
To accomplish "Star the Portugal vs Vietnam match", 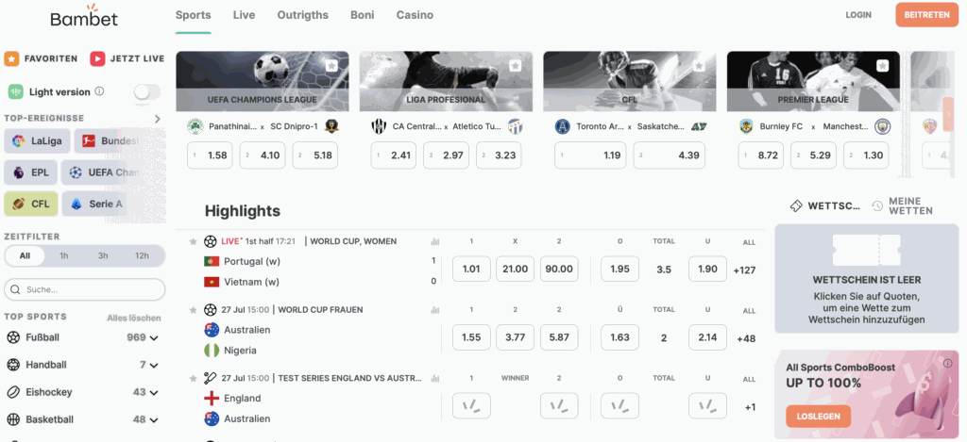I will pyautogui.click(x=193, y=241).
